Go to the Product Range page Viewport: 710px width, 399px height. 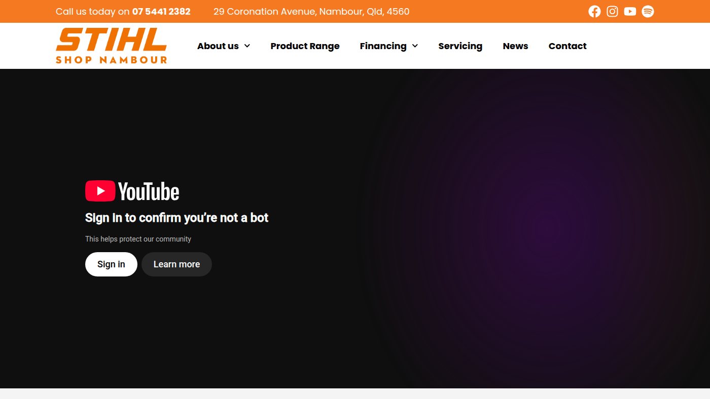click(x=305, y=46)
